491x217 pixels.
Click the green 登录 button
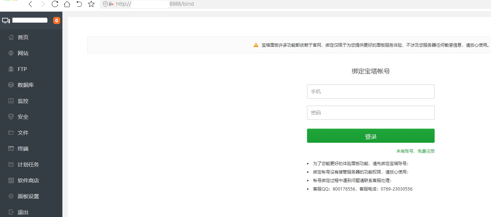click(371, 136)
